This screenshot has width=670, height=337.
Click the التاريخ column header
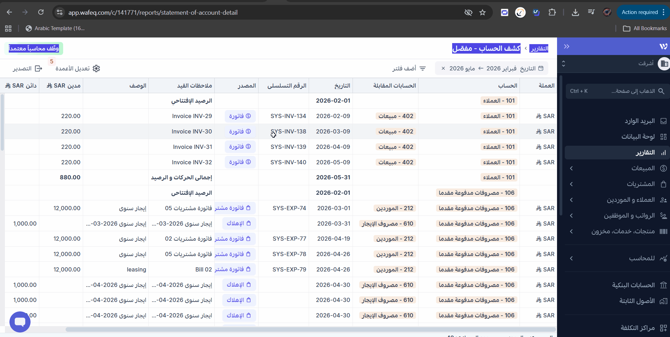330,85
